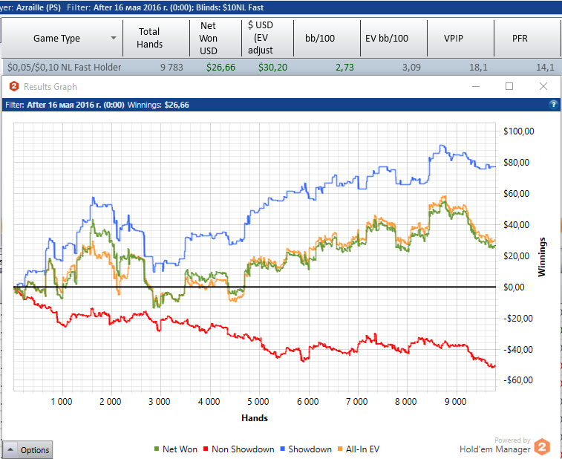Click the Results Graph window logo icon
The height and width of the screenshot is (459, 562).
13,86
